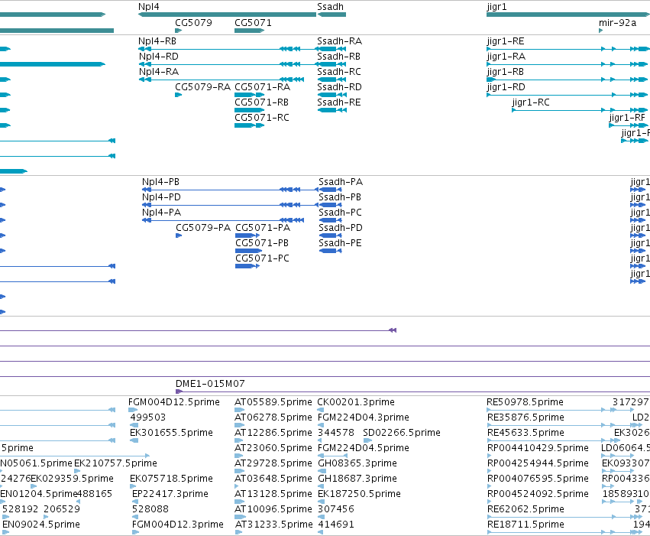
Task: Click EST 499503
Action: pos(147,417)
